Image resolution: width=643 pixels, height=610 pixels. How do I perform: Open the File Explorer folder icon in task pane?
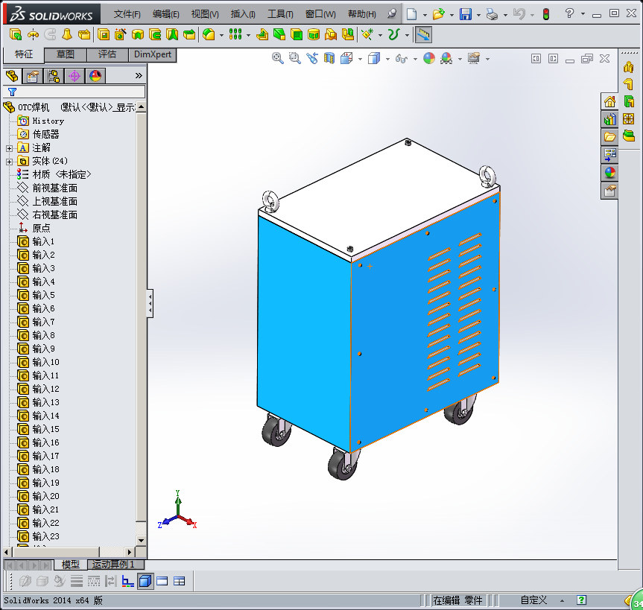(609, 136)
